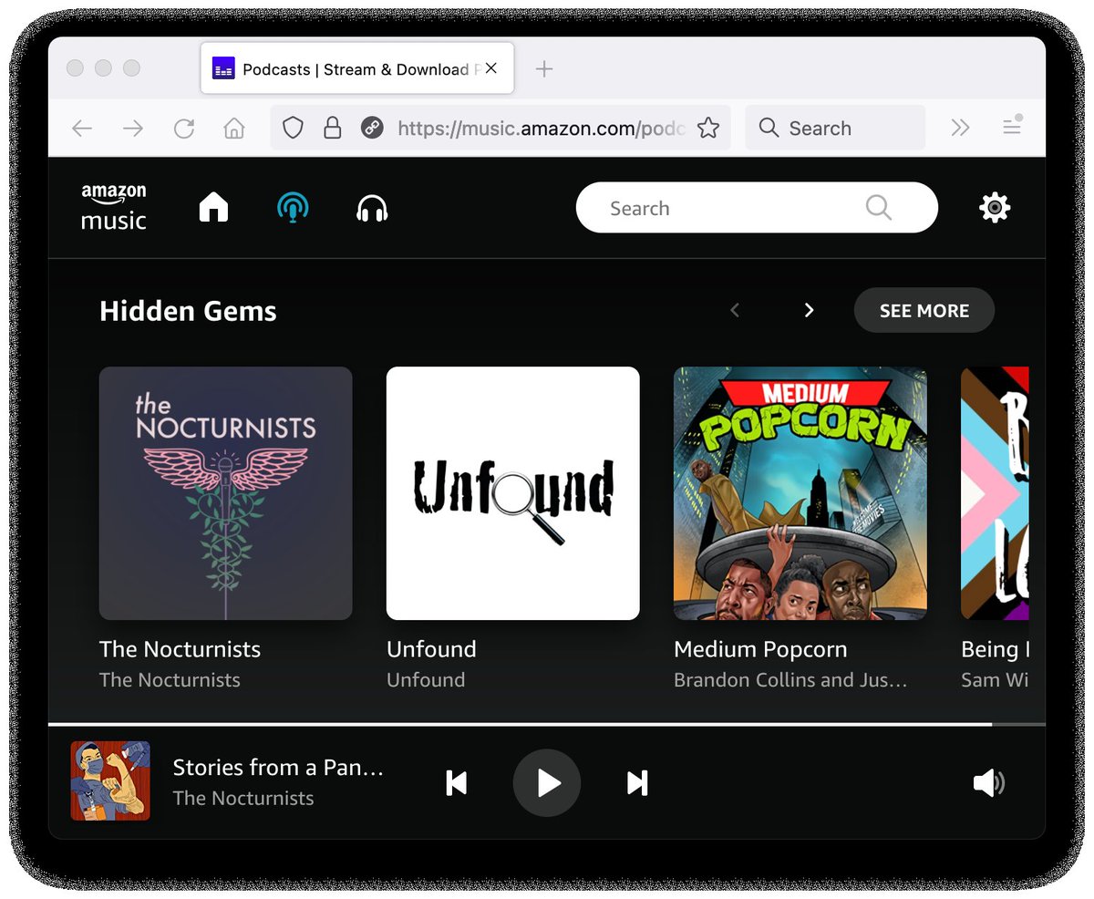Open the partially visible Being podcast cover
The image size is (1094, 899).
(x=995, y=493)
